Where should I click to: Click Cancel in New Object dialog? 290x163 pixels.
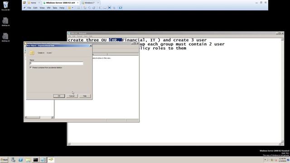coord(72,96)
